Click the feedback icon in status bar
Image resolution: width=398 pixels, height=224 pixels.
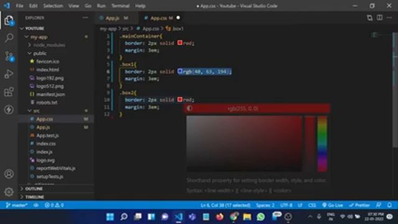pyautogui.click(x=379, y=205)
